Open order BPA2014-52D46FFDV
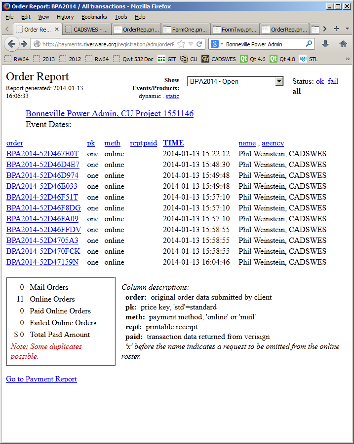Screen dimensions: 354x444 pyautogui.click(x=43, y=230)
